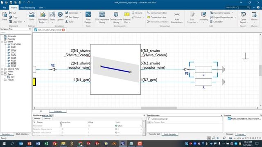Viewport: 262px width, 147px height.
Task: Expand the Blocks folder in tree
Action: click(2, 42)
